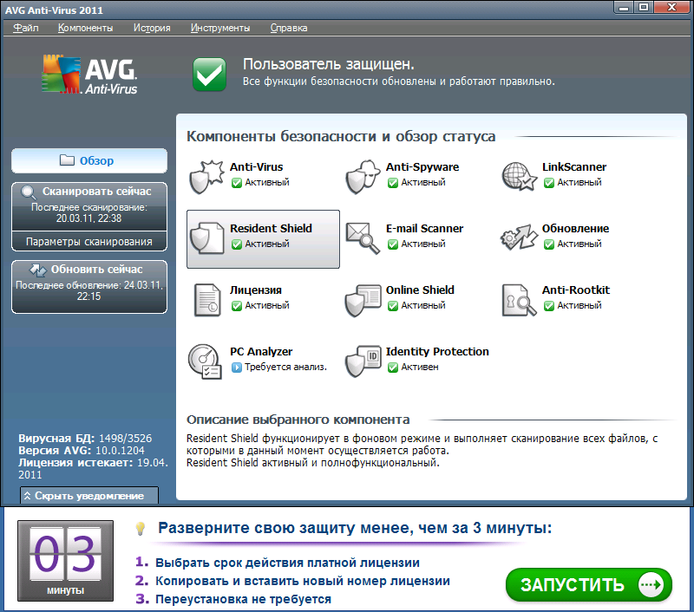Open the LinkScanner globe icon
The width and height of the screenshot is (694, 612).
click(519, 177)
